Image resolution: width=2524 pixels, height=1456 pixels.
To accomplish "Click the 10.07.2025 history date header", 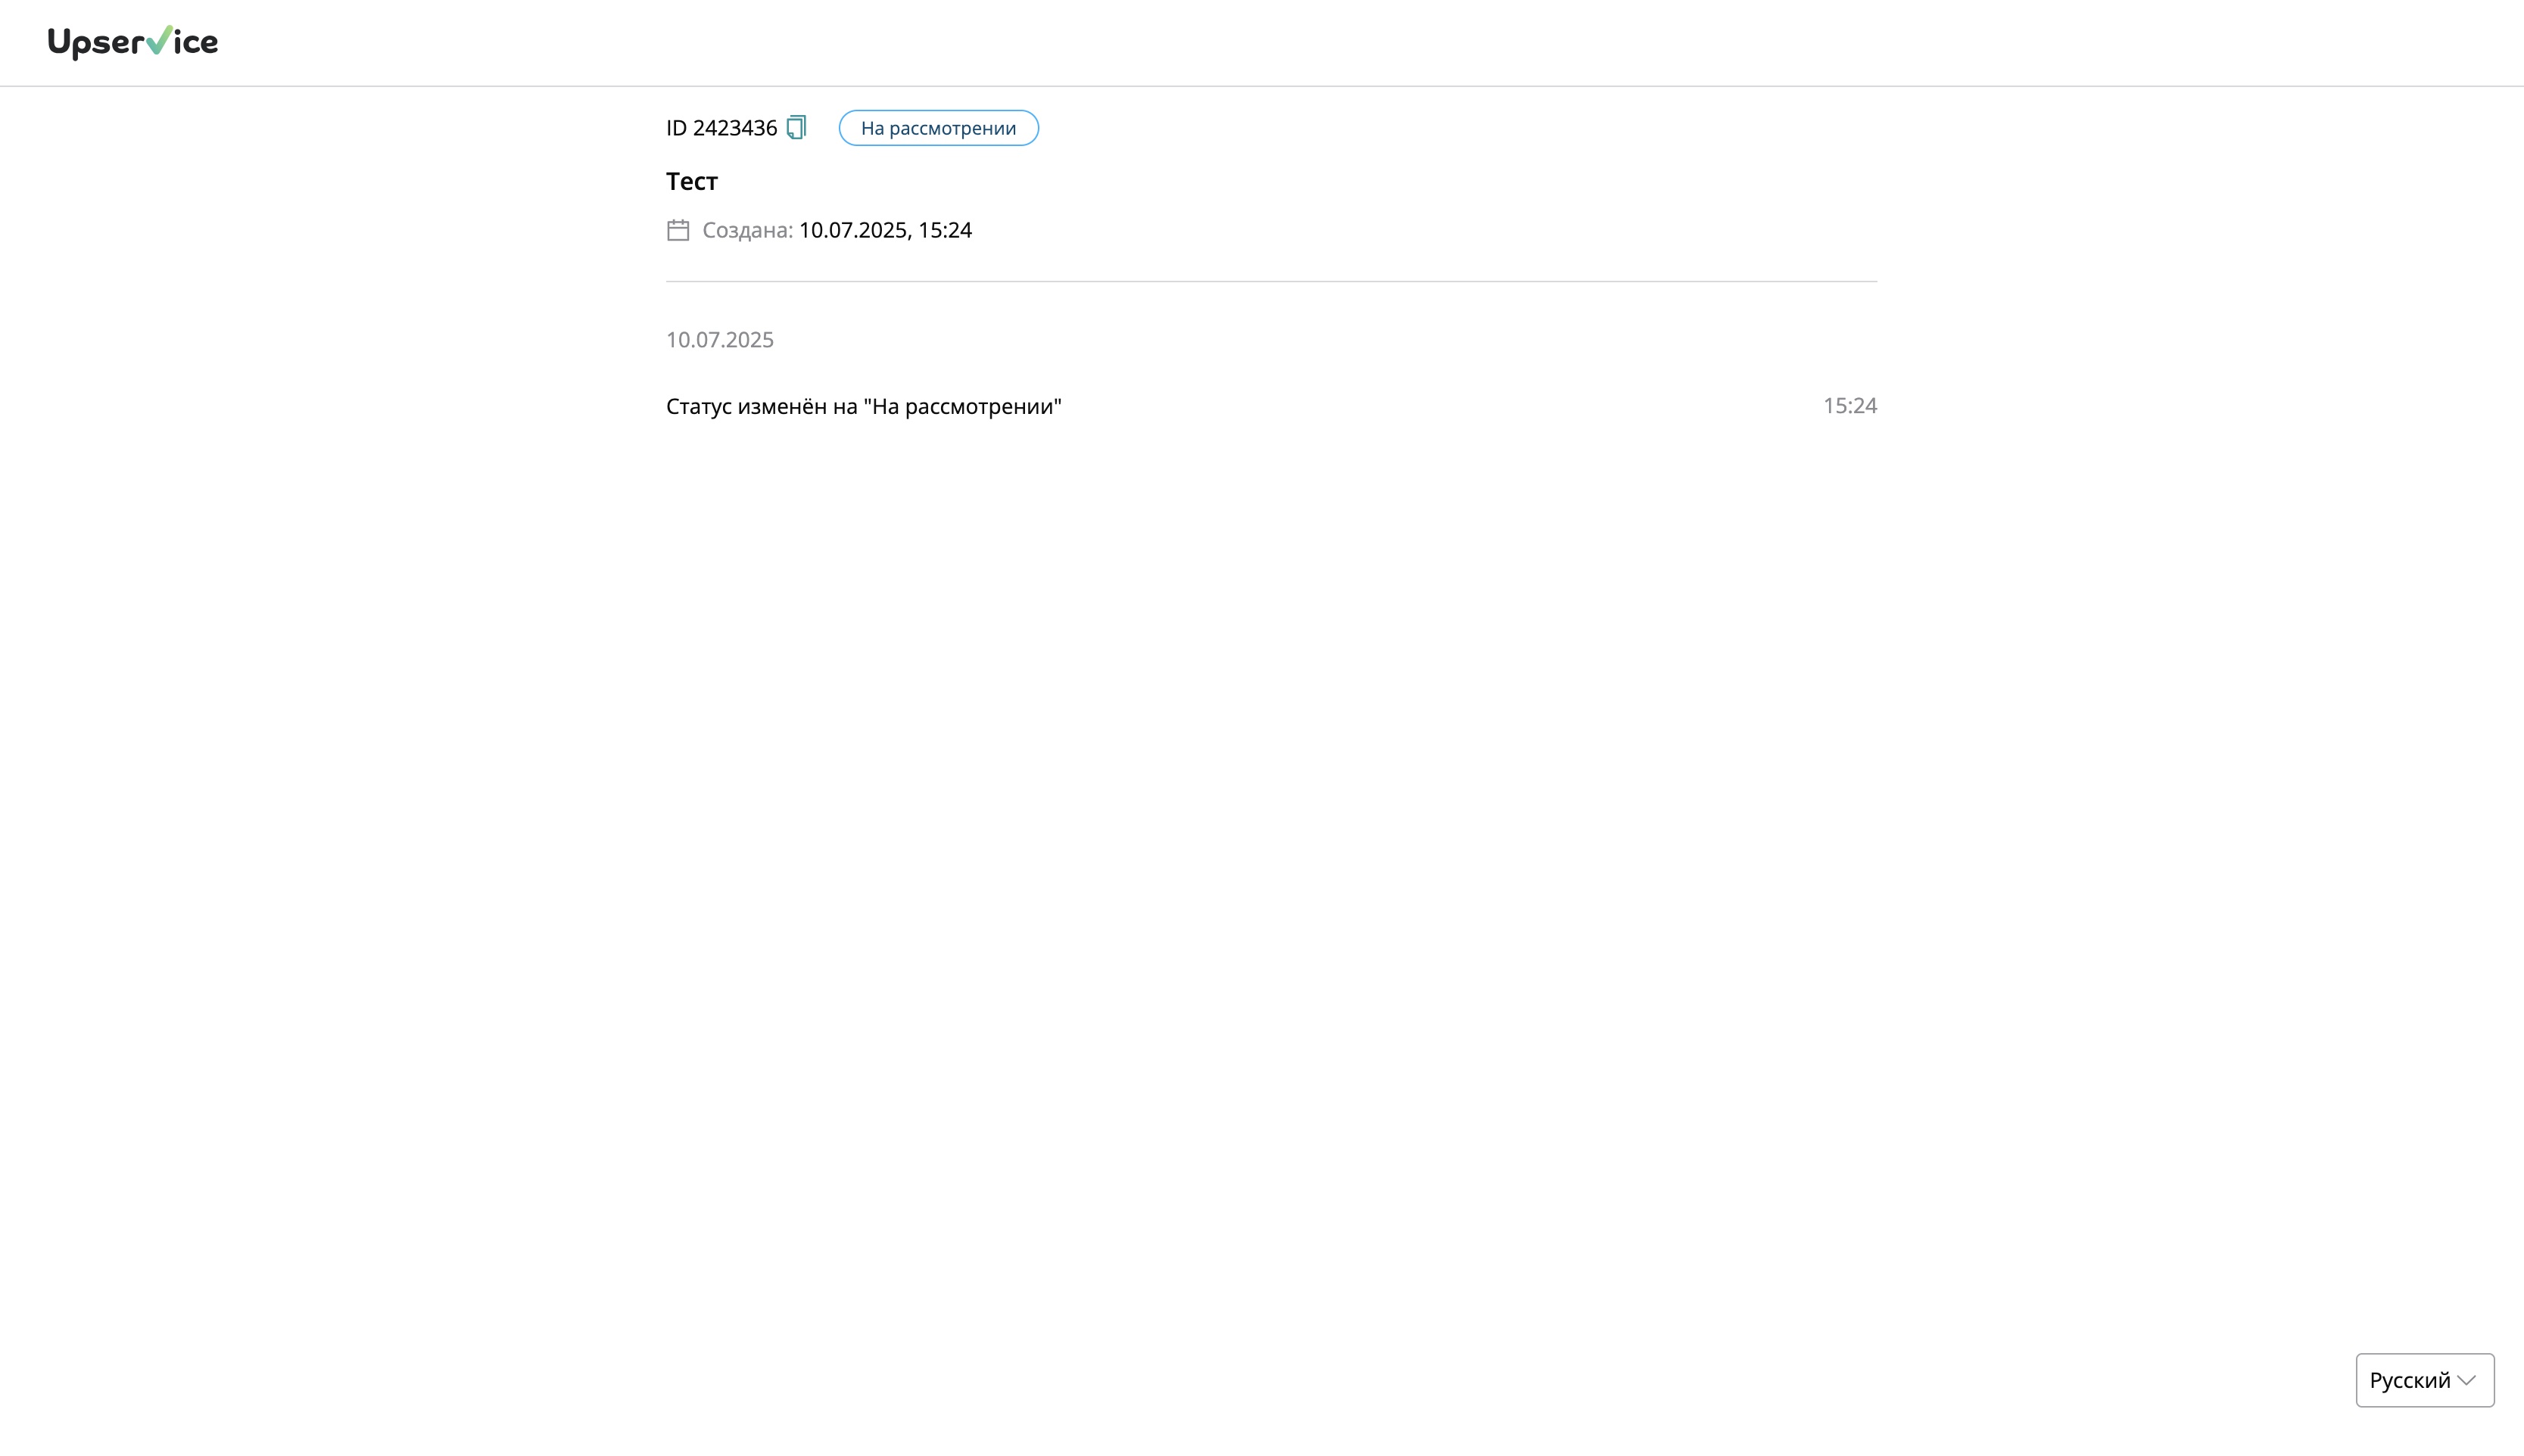I will pos(719,340).
